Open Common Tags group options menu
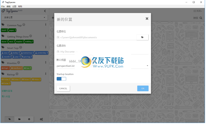The image size is (206, 124). point(46,24)
